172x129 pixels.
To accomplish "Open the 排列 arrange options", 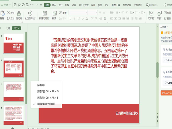I will pyautogui.click(x=168, y=18).
